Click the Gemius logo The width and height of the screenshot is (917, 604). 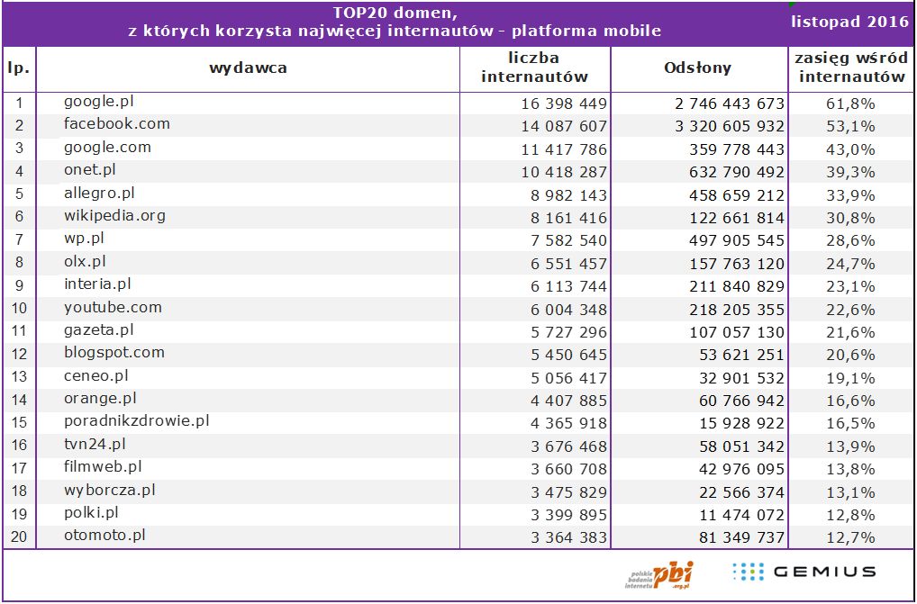(804, 571)
